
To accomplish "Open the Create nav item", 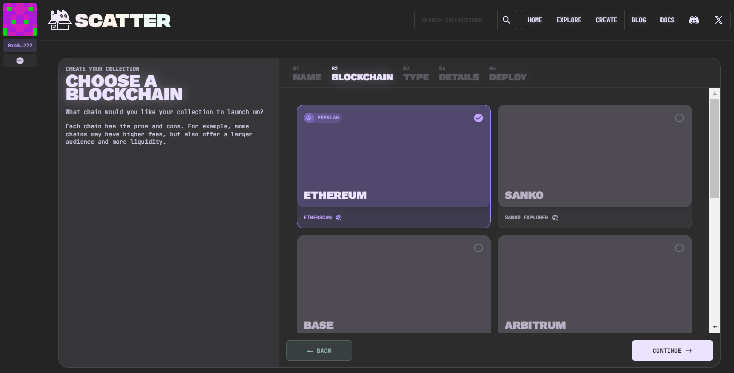I will [x=607, y=20].
